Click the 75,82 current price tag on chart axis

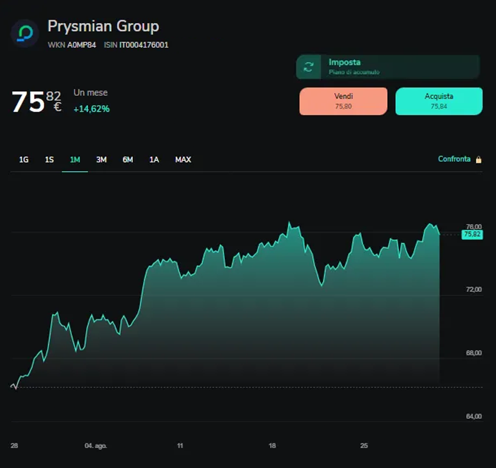tap(472, 234)
